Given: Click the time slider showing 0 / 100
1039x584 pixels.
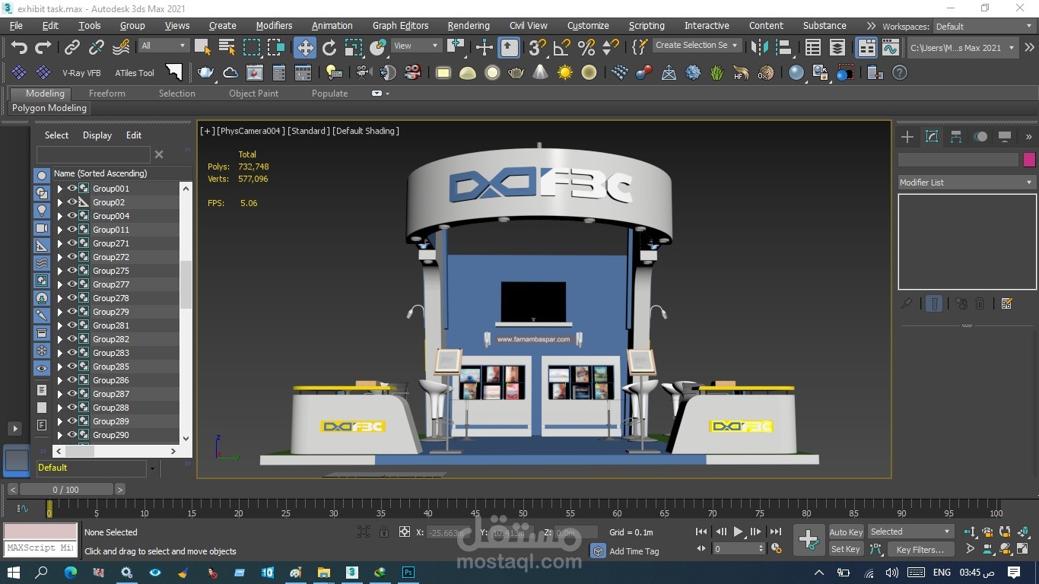Looking at the screenshot, I should point(66,490).
